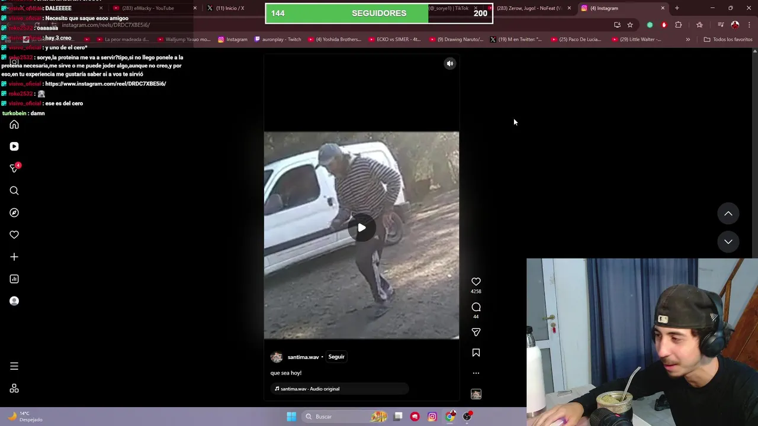The width and height of the screenshot is (758, 426).
Task: Open Instagram messages with the red badge
Action: [14, 169]
